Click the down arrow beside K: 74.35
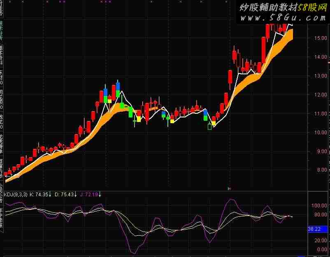Viewport: 330px width, 257px height. (x=50, y=194)
